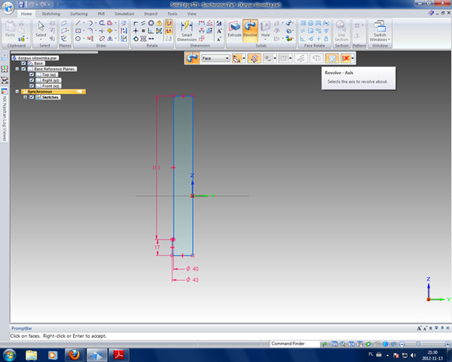452x362 pixels.
Task: Click the Solid Edge application button
Action: [x=8, y=8]
